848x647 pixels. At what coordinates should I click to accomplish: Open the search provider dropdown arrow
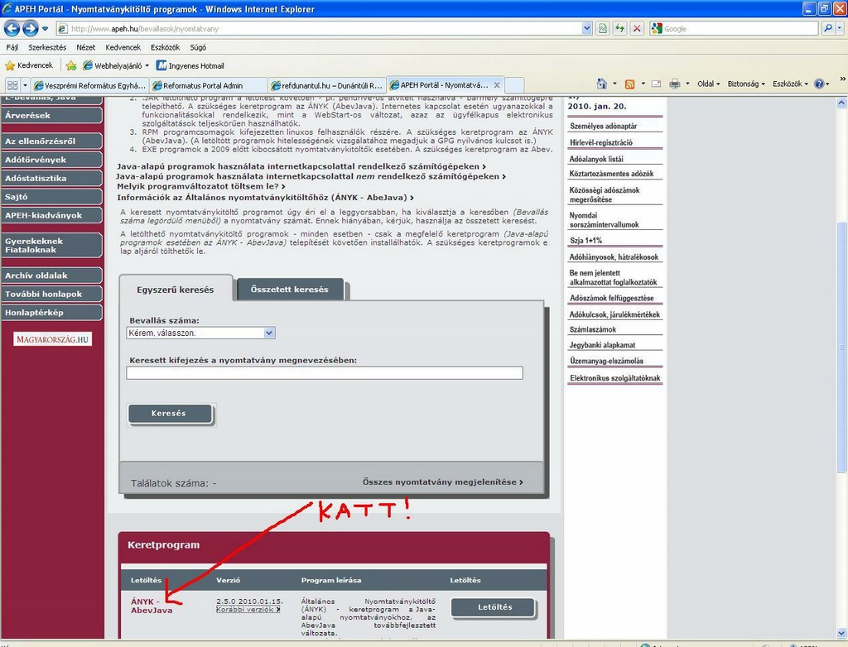(x=841, y=29)
